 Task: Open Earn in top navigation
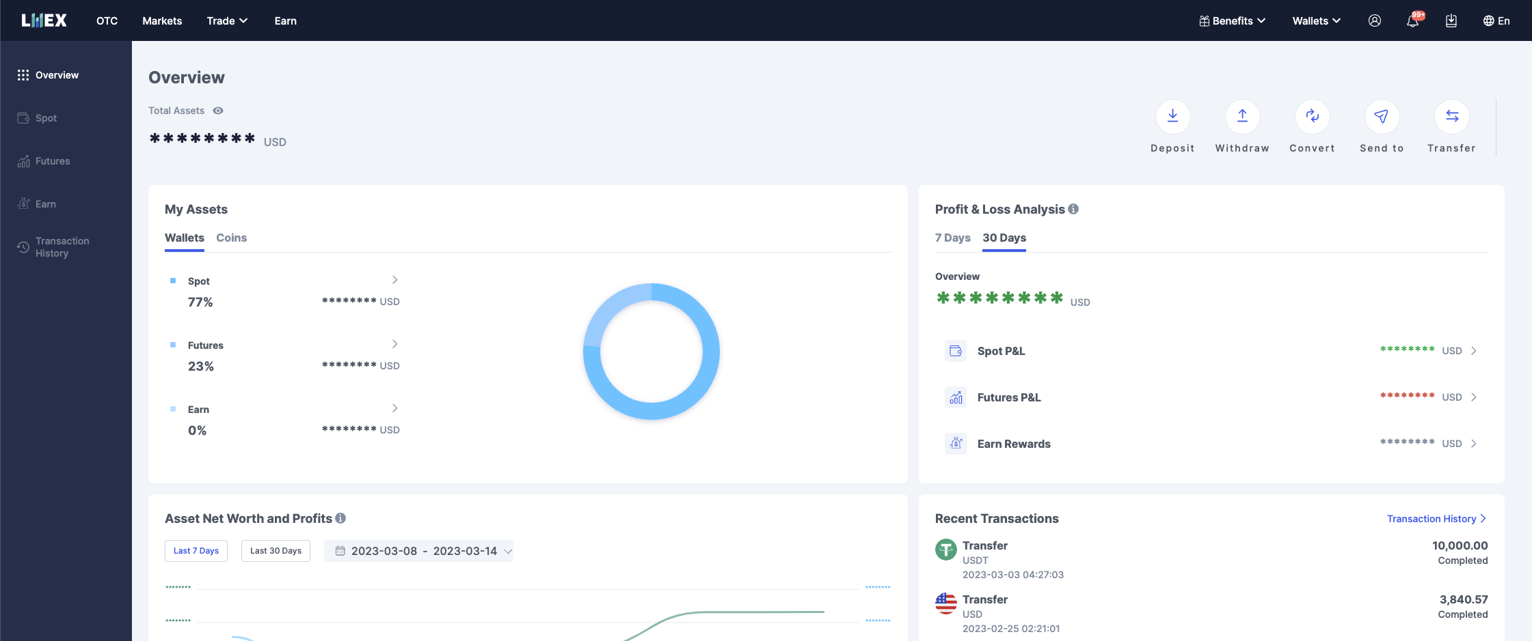tap(285, 21)
